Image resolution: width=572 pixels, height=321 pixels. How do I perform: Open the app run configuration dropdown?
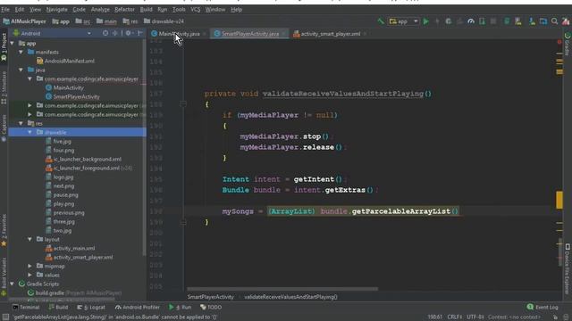click(x=403, y=21)
